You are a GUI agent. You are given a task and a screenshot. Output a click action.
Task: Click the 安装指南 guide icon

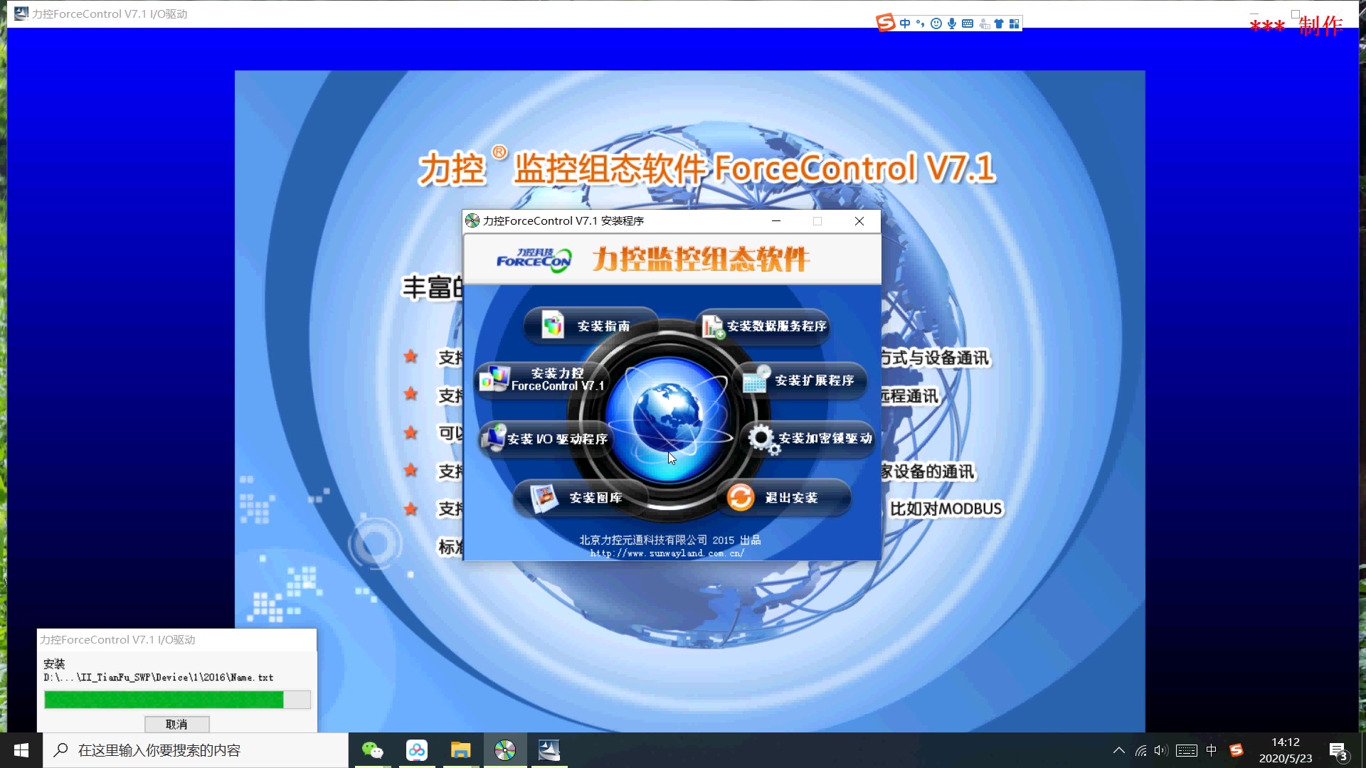coord(553,326)
